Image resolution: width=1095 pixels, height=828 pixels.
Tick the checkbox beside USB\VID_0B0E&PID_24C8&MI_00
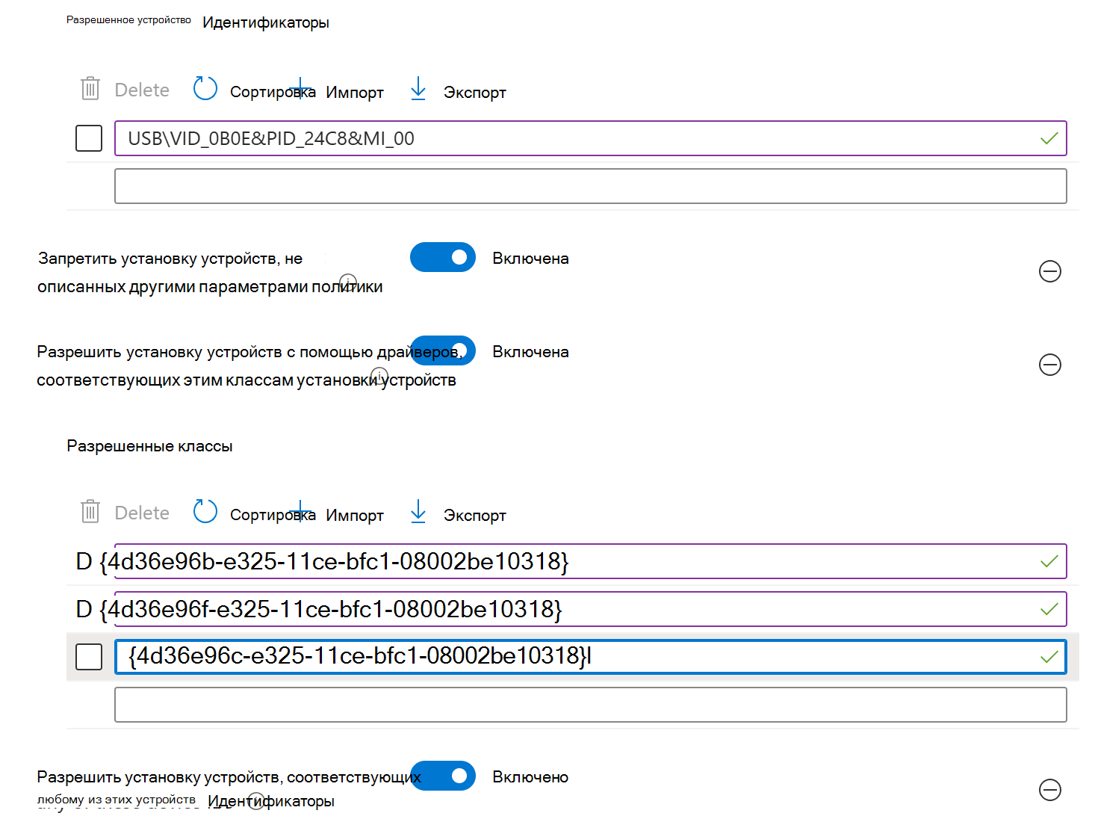point(89,138)
